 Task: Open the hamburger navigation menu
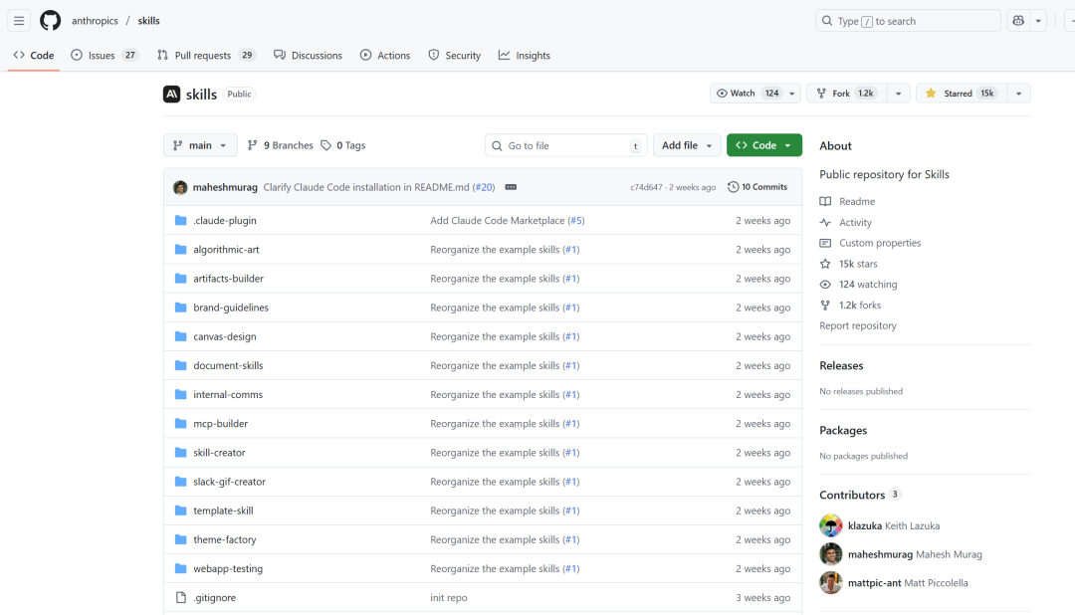[19, 21]
